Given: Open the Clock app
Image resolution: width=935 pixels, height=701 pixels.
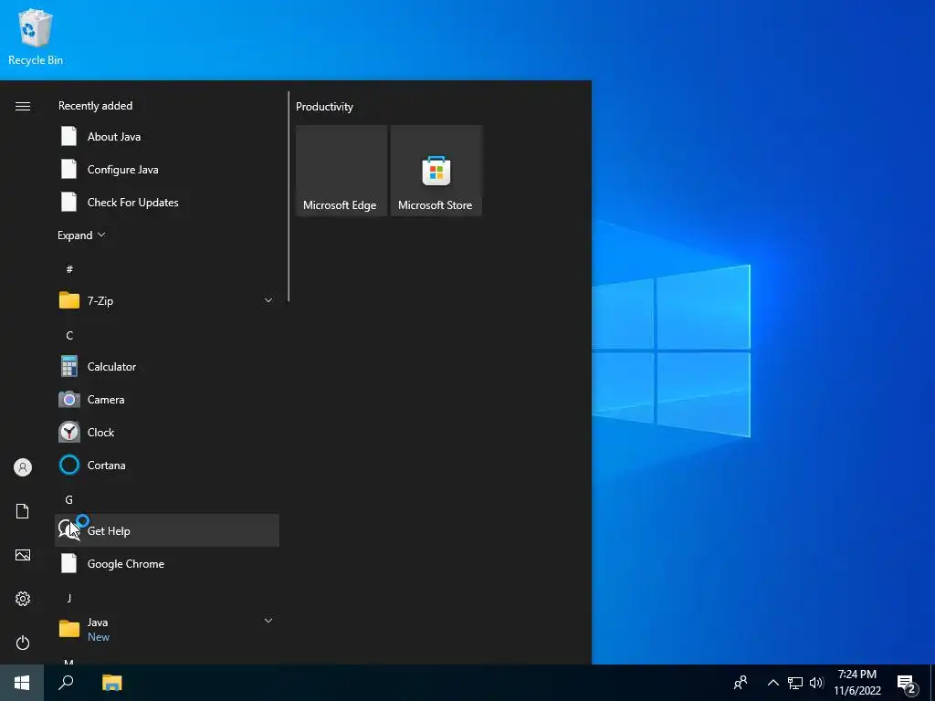Looking at the screenshot, I should coord(167,432).
